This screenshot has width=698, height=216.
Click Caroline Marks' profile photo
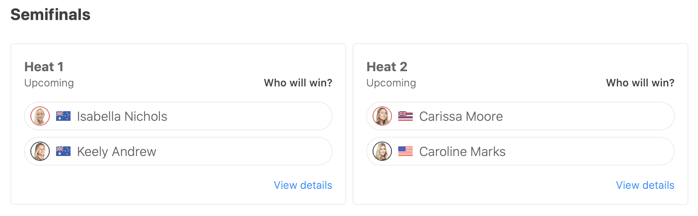(x=382, y=151)
